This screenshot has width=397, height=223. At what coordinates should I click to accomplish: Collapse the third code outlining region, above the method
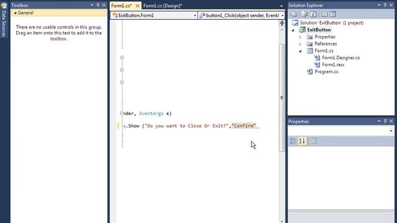click(122, 82)
